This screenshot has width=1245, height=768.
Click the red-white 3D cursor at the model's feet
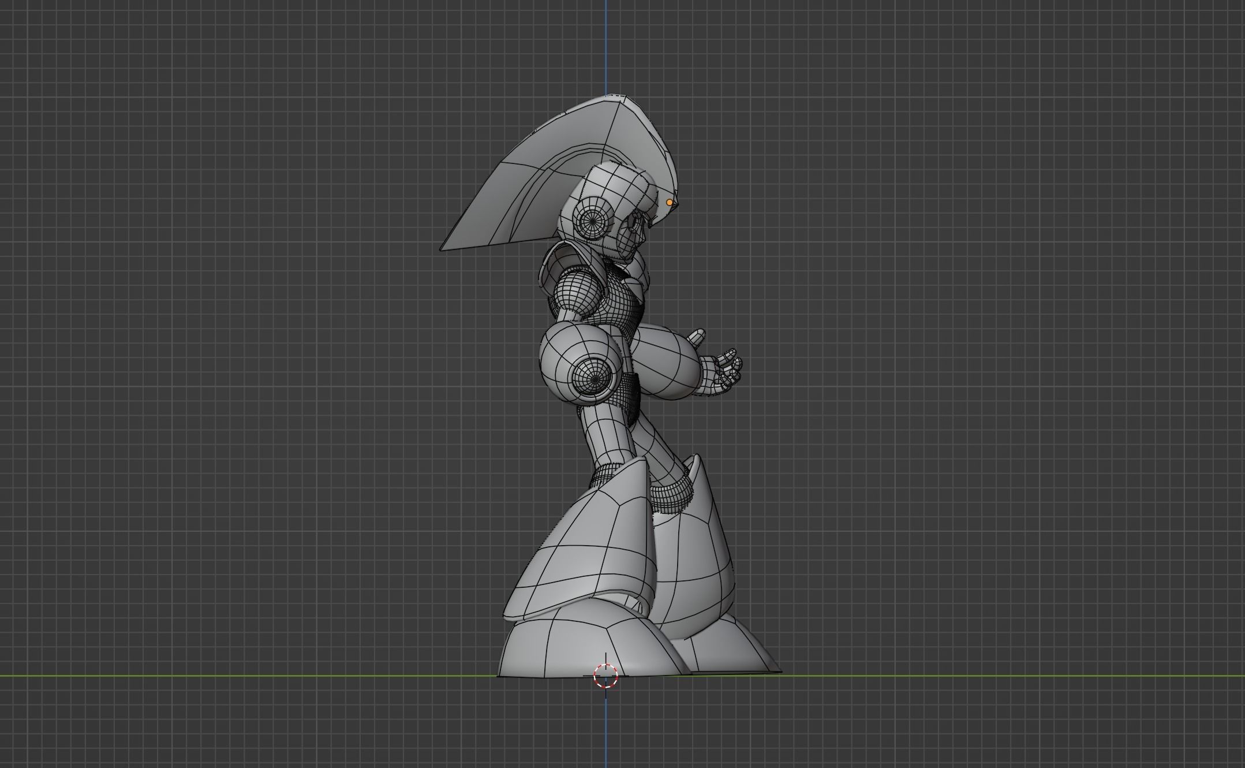pyautogui.click(x=605, y=676)
